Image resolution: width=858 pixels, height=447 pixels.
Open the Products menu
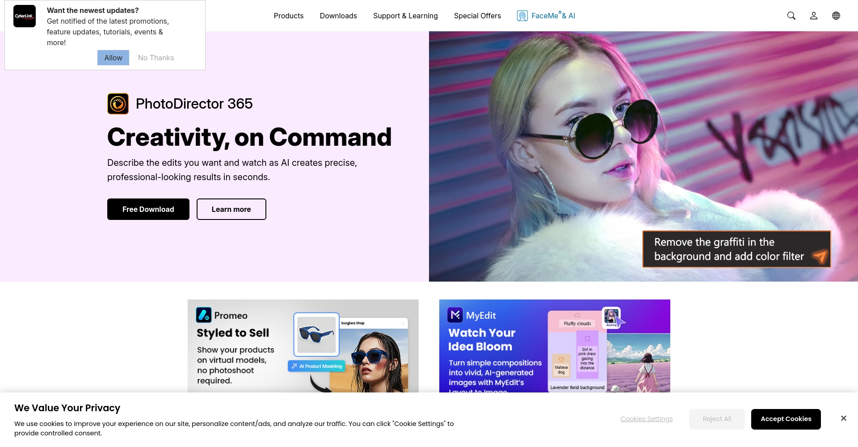[289, 16]
